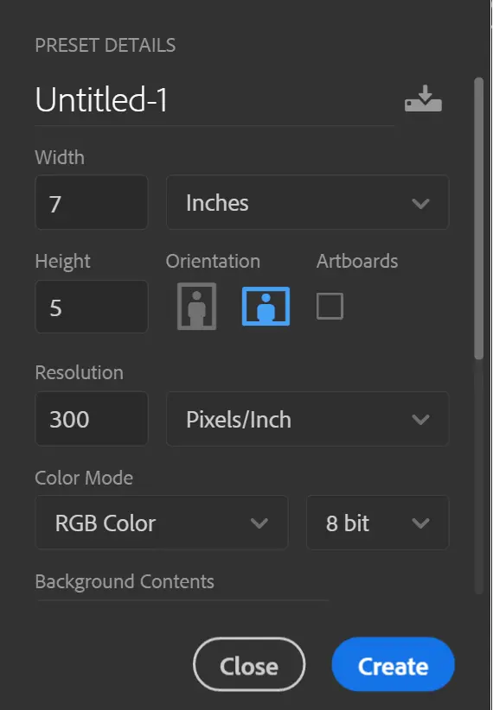
Task: Click the Width label text
Action: [60, 157]
